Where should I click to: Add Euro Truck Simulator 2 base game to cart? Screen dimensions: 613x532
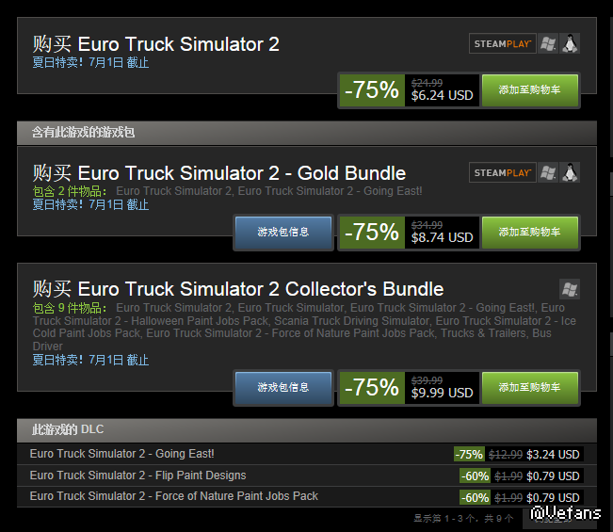tap(529, 90)
